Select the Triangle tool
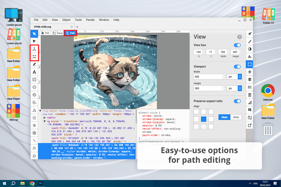The height and width of the screenshot is (187, 281). pos(34,110)
